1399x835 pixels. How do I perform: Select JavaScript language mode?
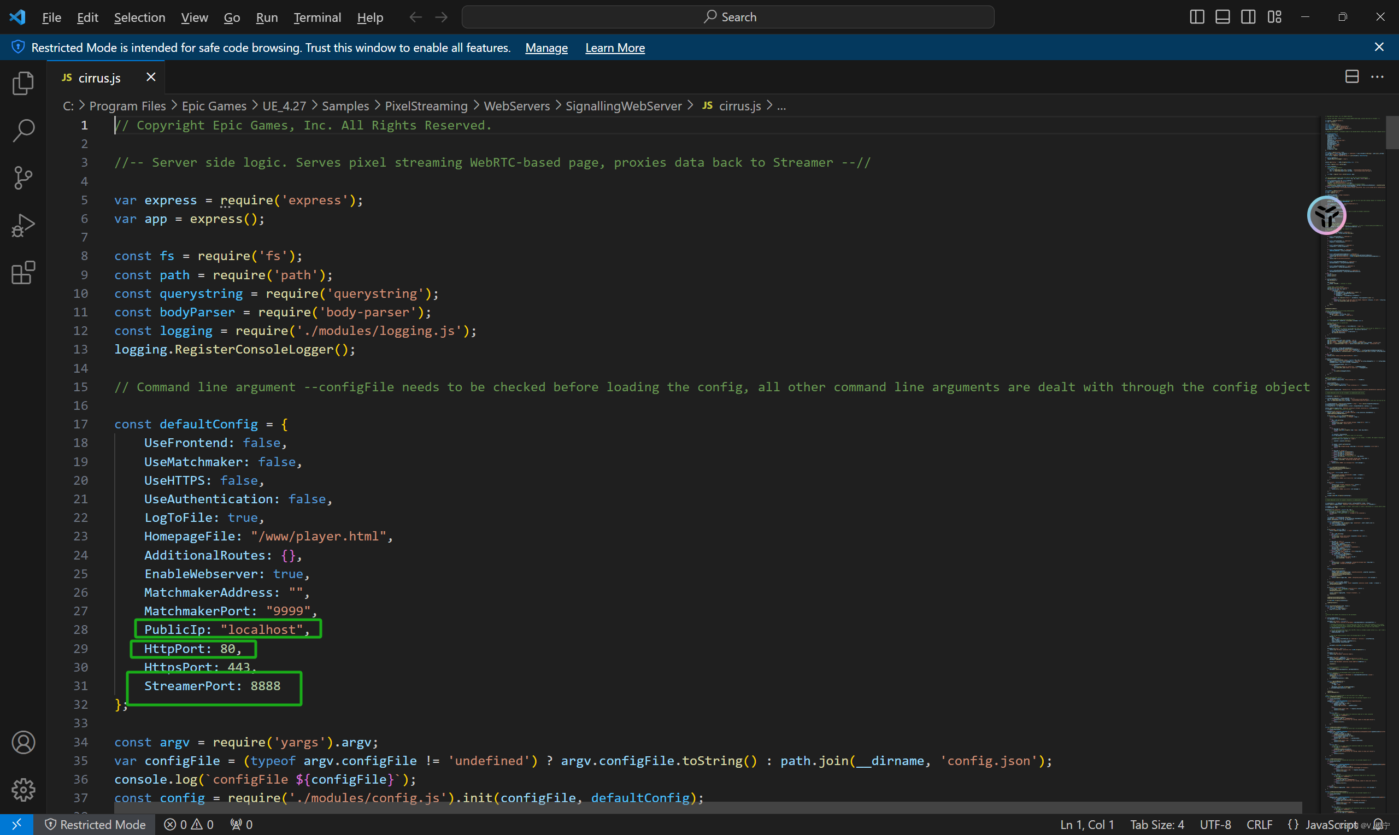point(1331,824)
